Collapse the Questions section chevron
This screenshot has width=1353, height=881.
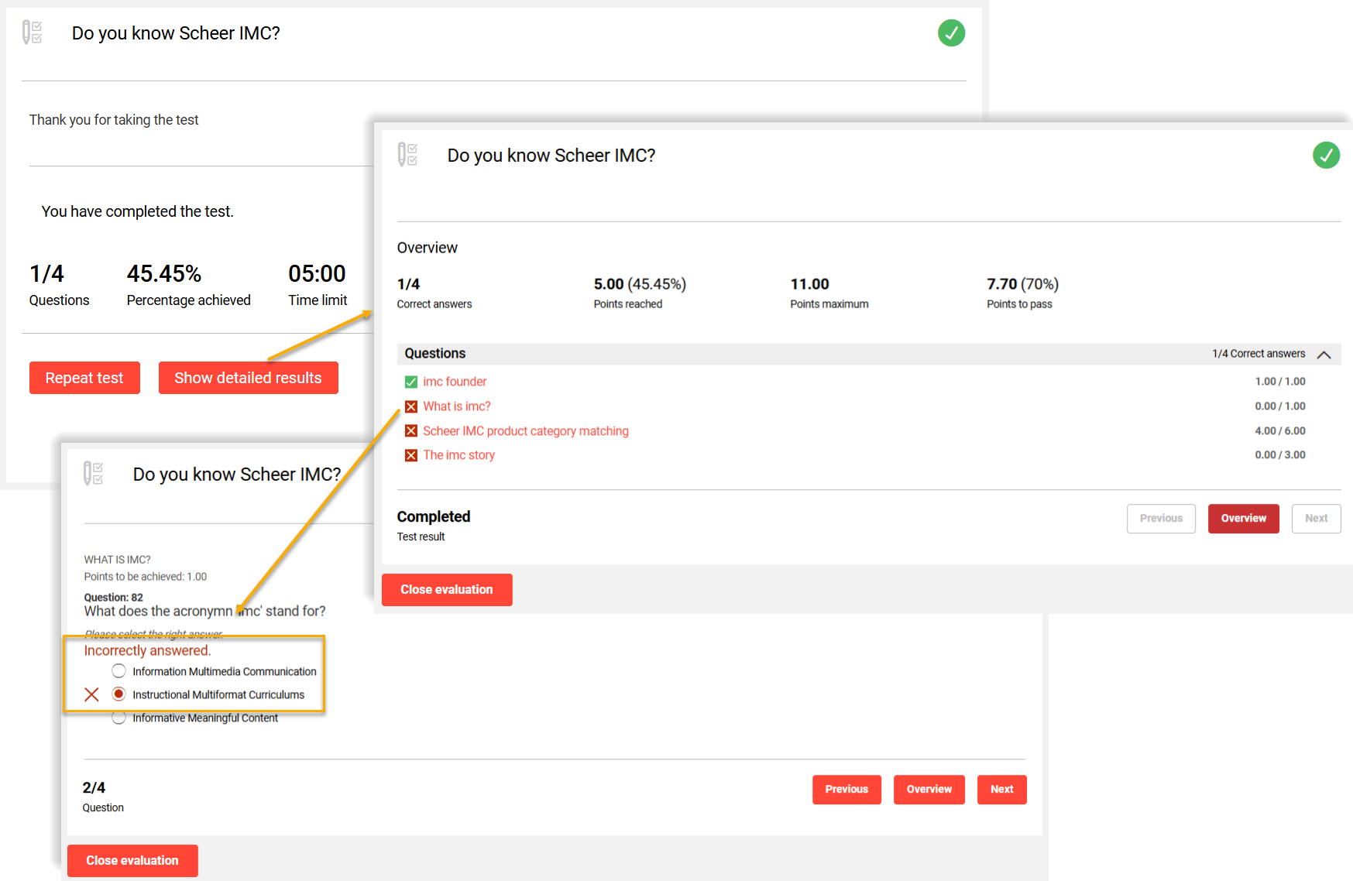pyautogui.click(x=1324, y=355)
